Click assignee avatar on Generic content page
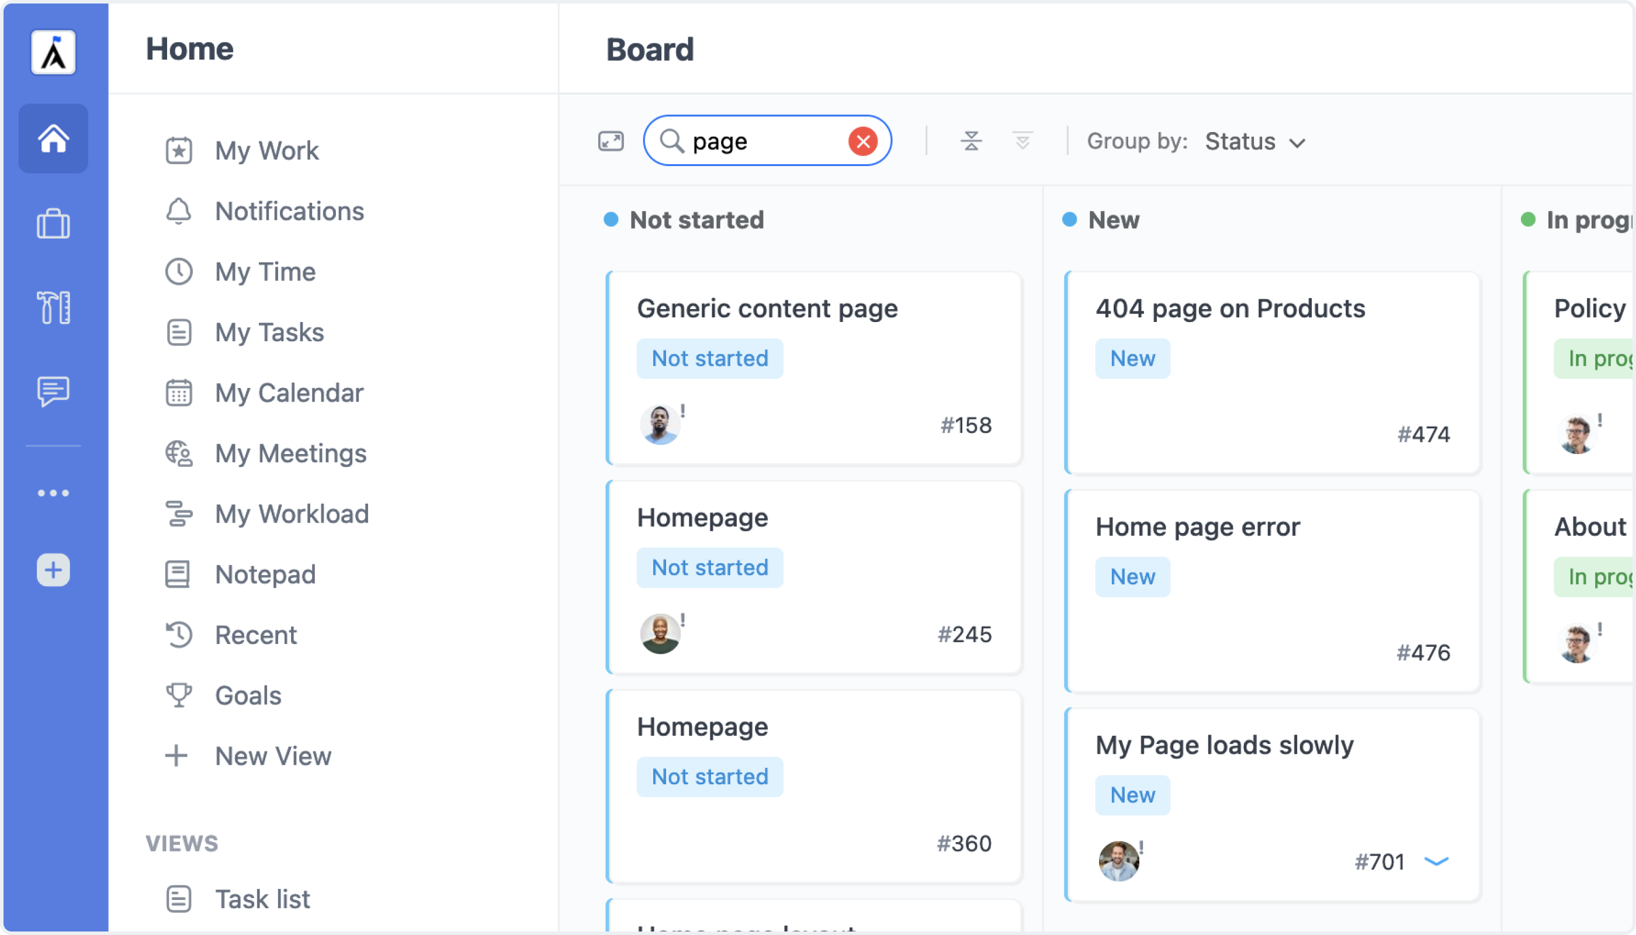The width and height of the screenshot is (1636, 935). click(660, 424)
